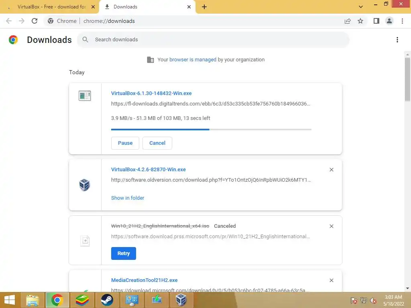Click the page vertical scrollbar thumb
This screenshot has height=308, width=411.
407,79
